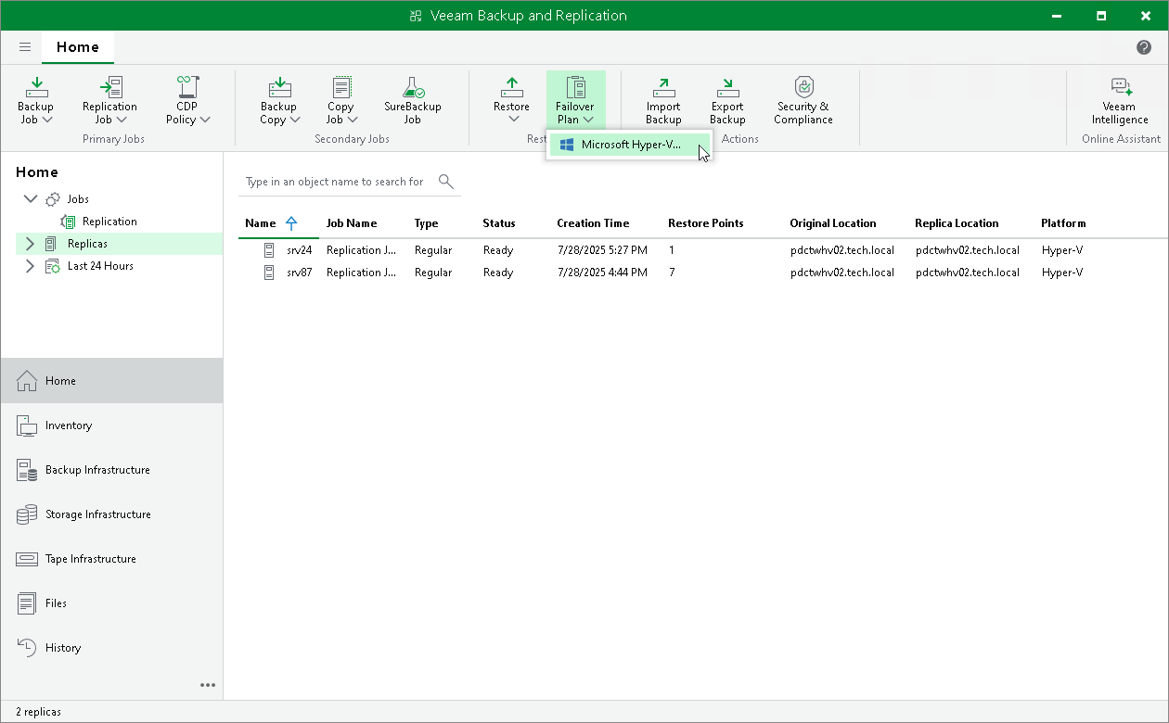Expand the Replicas tree node
The height and width of the screenshot is (723, 1169).
click(30, 244)
